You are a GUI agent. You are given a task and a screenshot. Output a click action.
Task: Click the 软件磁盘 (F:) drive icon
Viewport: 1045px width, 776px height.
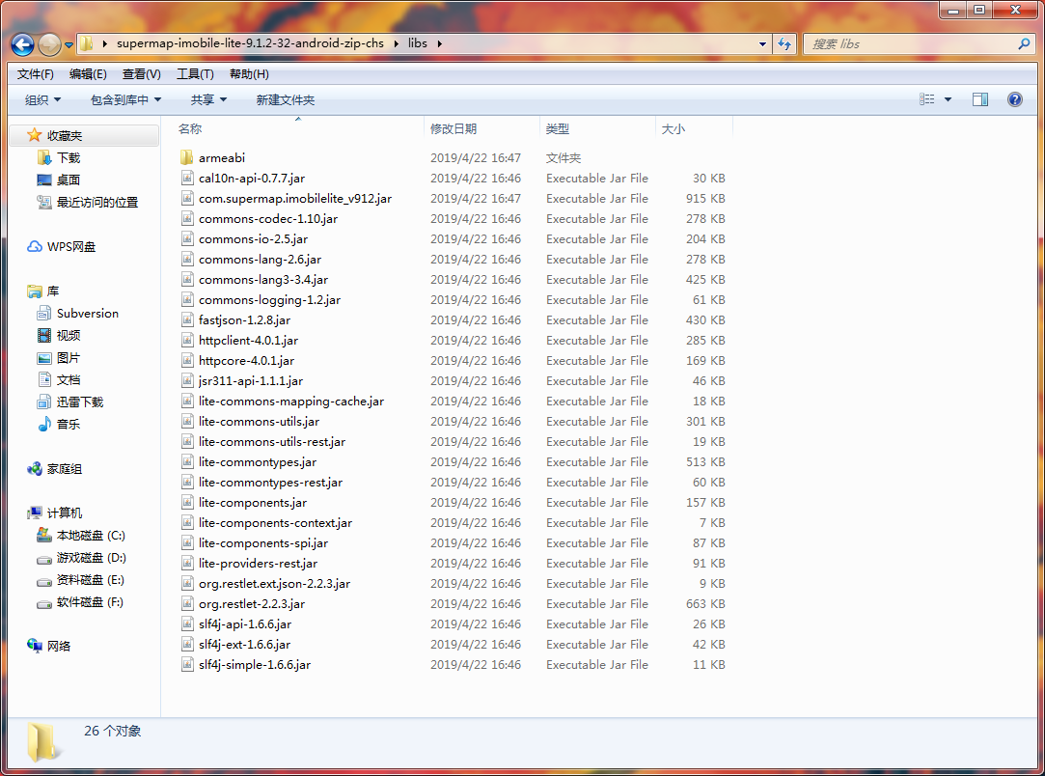click(x=44, y=603)
